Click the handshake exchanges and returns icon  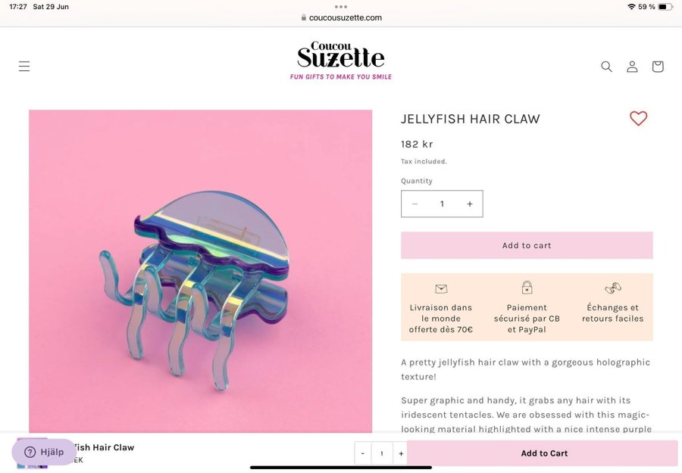coord(613,288)
